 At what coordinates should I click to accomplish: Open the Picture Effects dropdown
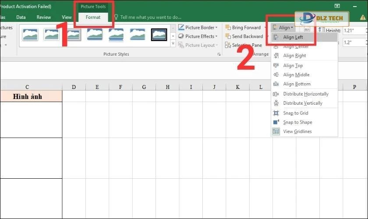click(216, 36)
